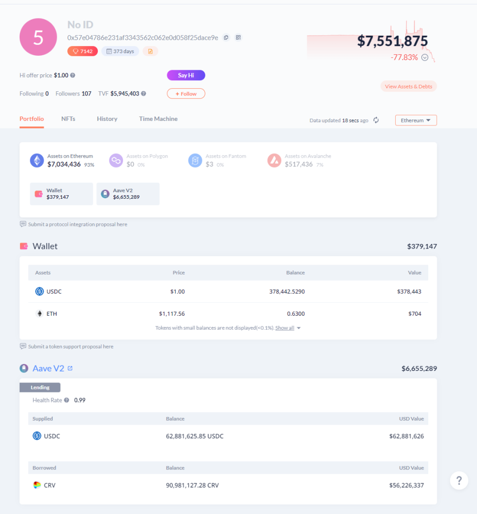Click the Hi offer price help icon
The width and height of the screenshot is (477, 514).
tap(73, 75)
